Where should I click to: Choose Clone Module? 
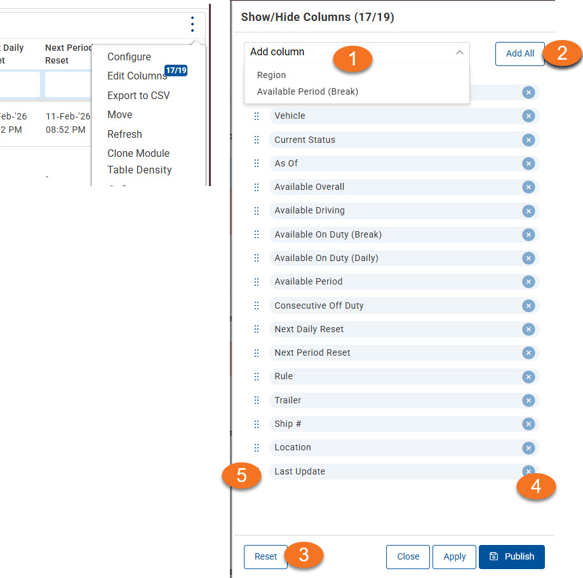coord(138,153)
